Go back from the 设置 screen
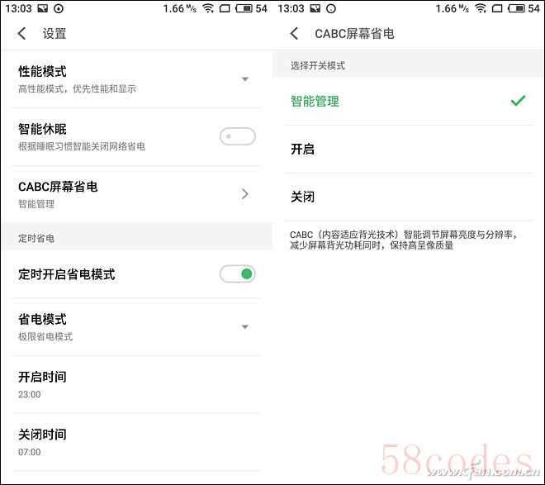This screenshot has height=485, width=545. coord(21,33)
